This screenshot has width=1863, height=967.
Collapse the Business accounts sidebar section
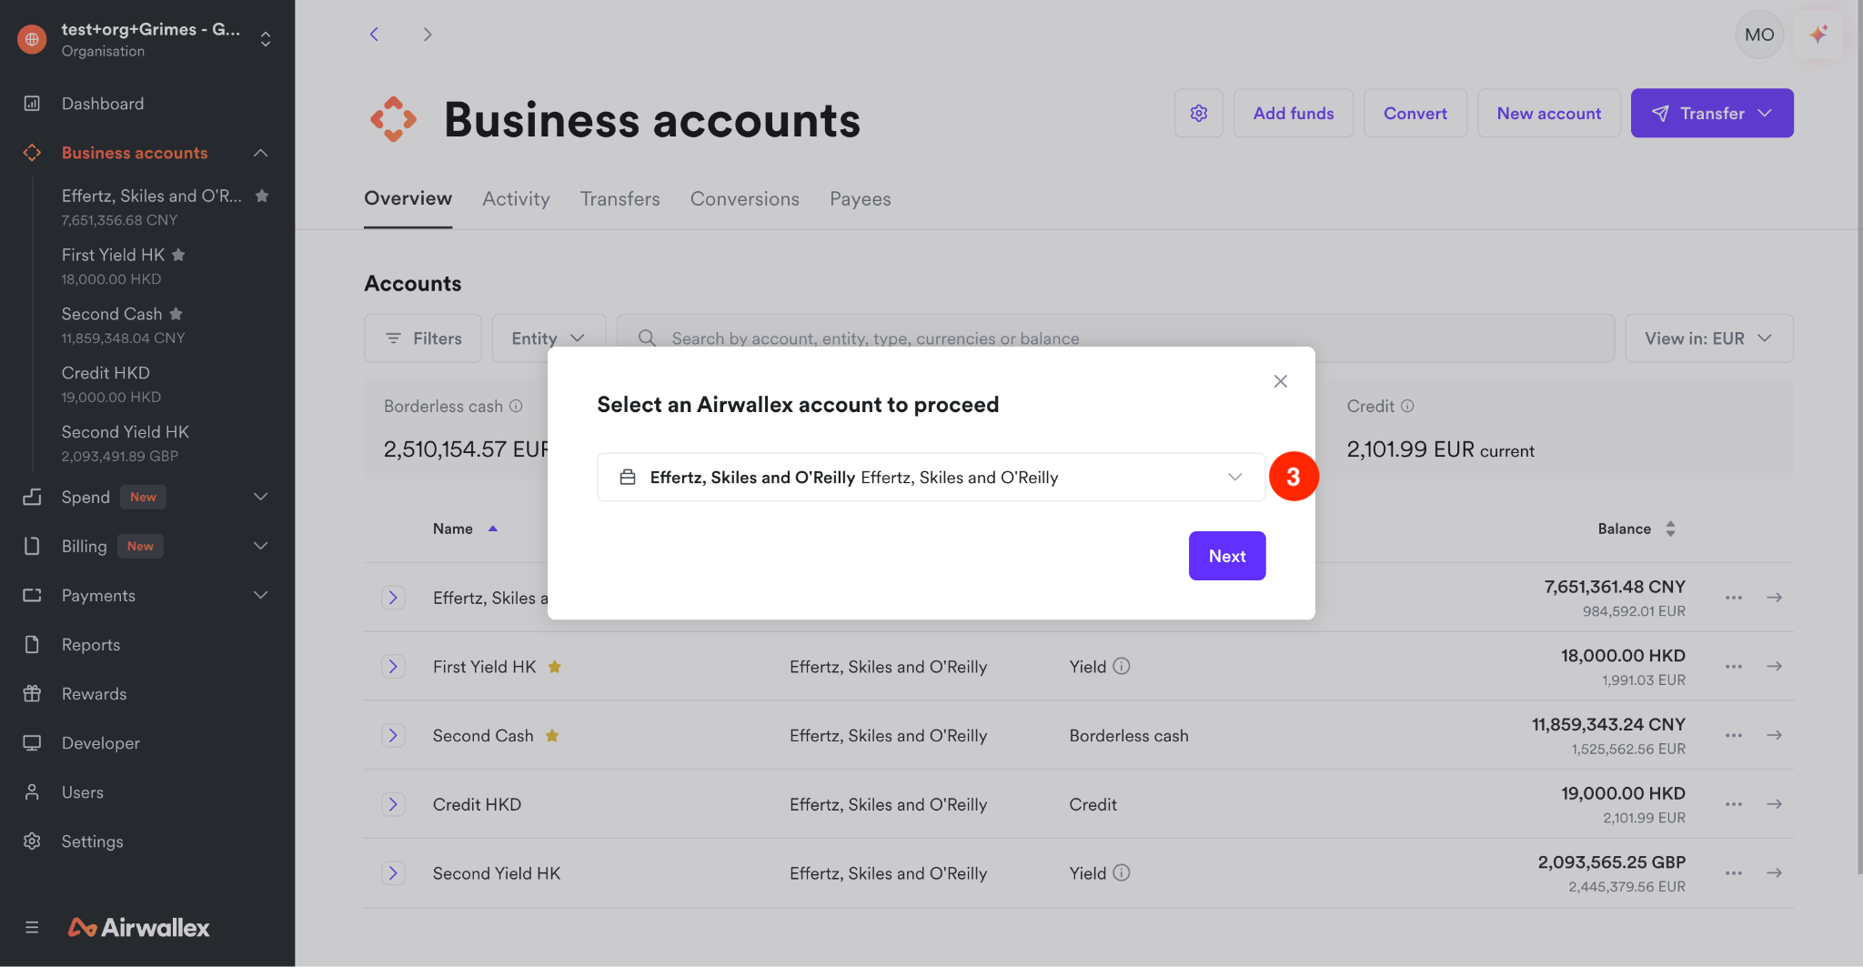(260, 153)
